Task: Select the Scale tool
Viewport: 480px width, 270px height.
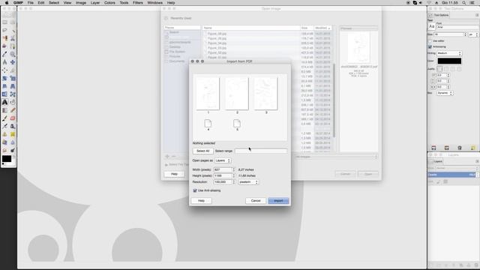Action: point(13,78)
